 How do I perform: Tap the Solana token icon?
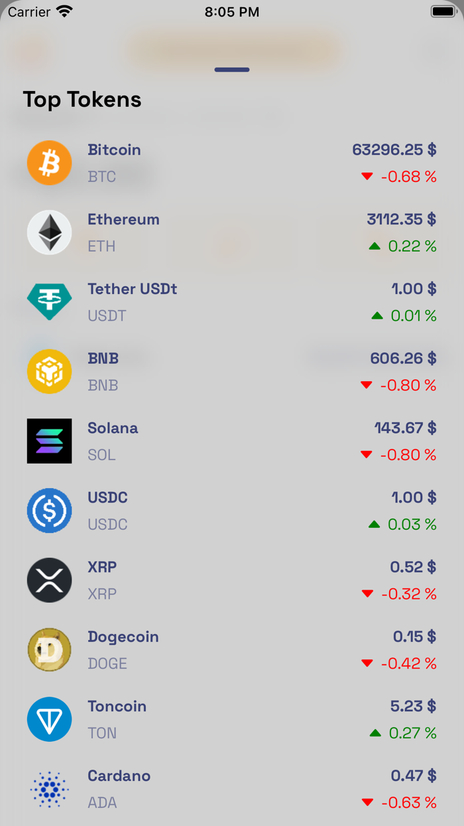(x=49, y=441)
